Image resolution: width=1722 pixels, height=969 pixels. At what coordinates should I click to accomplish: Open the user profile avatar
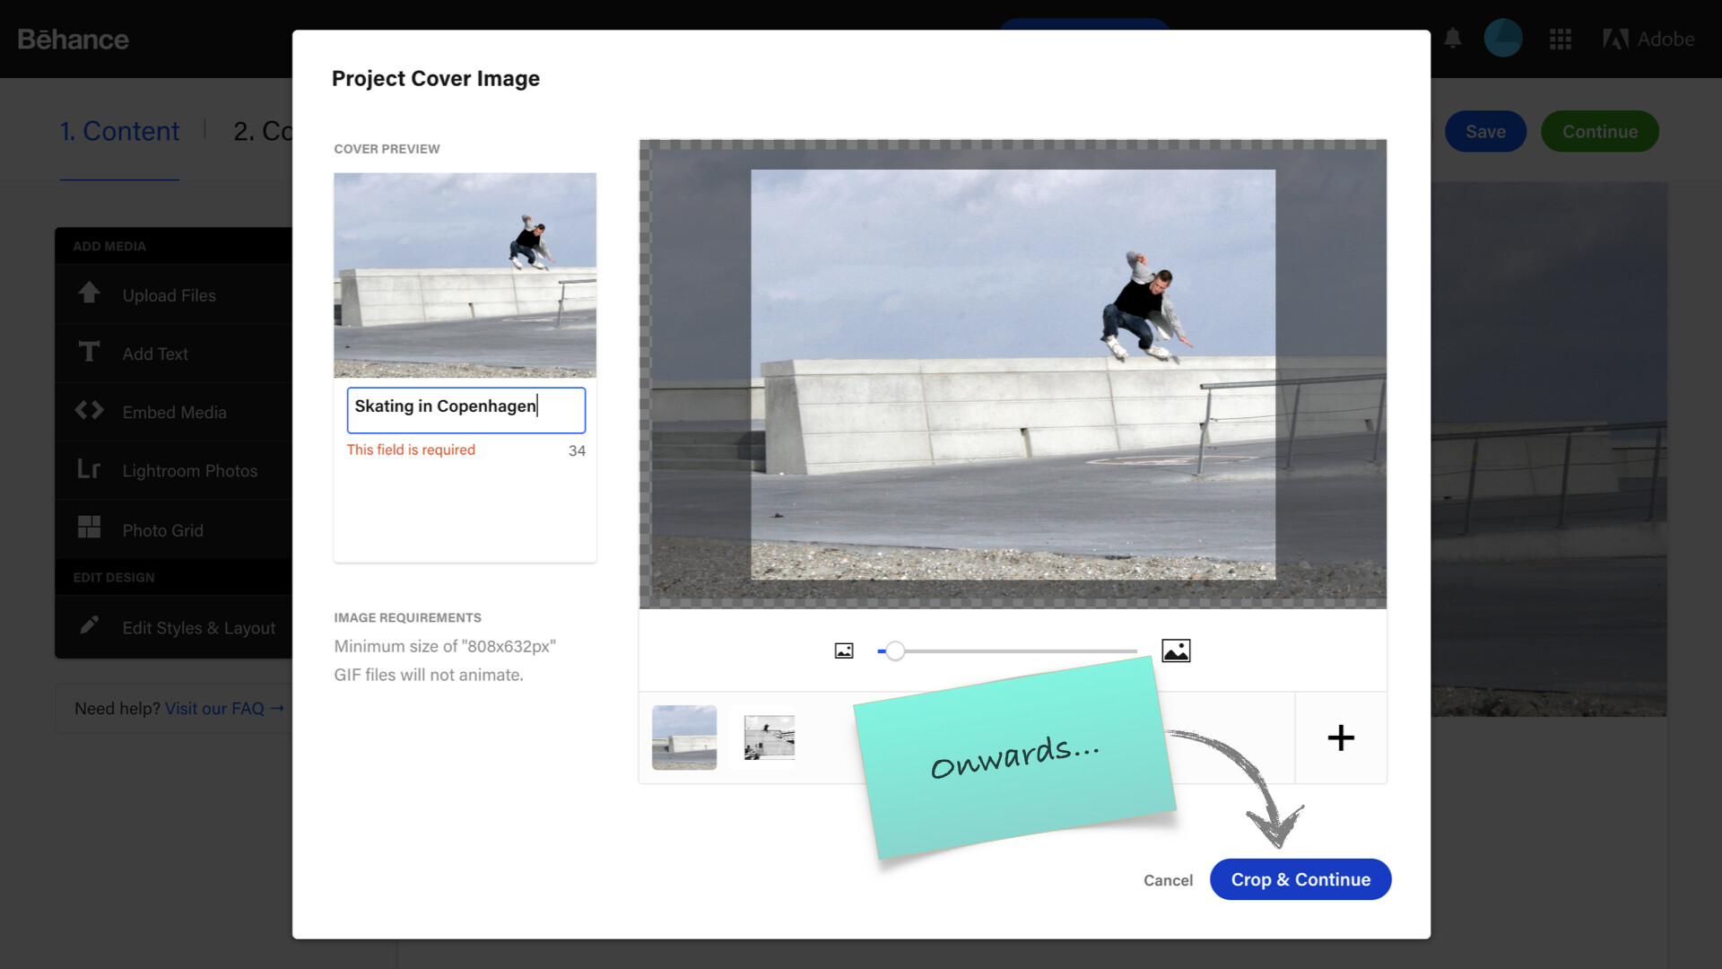click(1503, 39)
